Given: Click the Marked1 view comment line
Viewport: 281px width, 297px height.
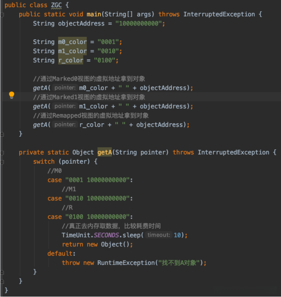Looking at the screenshot, I should pos(89,97).
